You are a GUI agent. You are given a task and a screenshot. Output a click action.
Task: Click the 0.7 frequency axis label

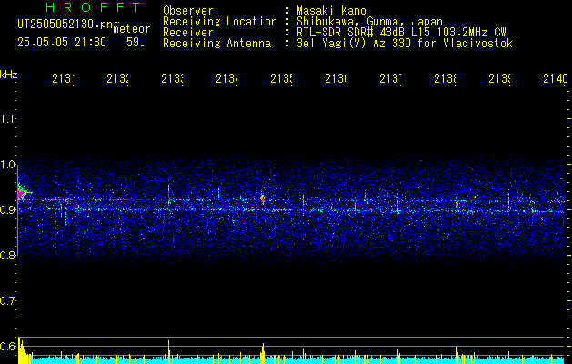(7, 300)
